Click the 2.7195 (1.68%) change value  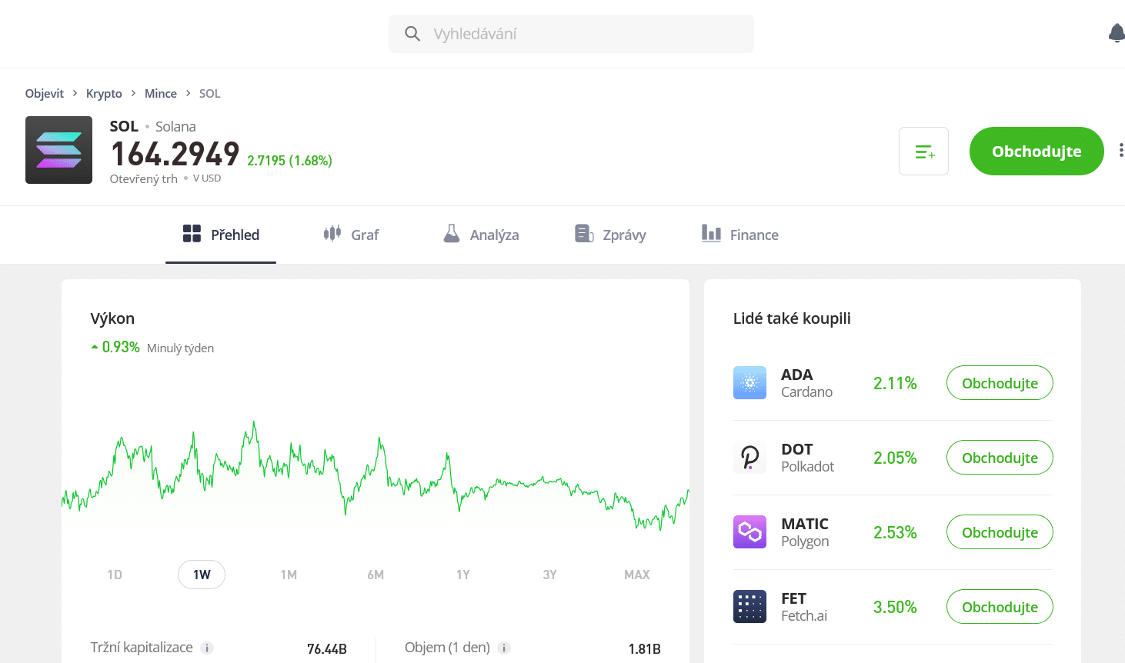click(289, 161)
